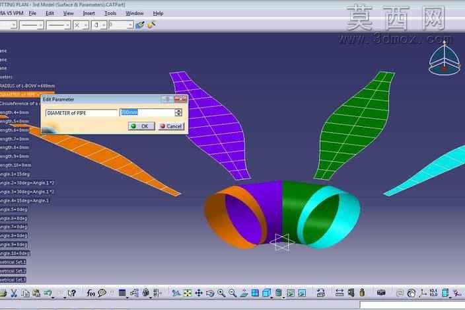The image size is (465, 310).
Task: Open the Tools menu
Action: click(110, 13)
